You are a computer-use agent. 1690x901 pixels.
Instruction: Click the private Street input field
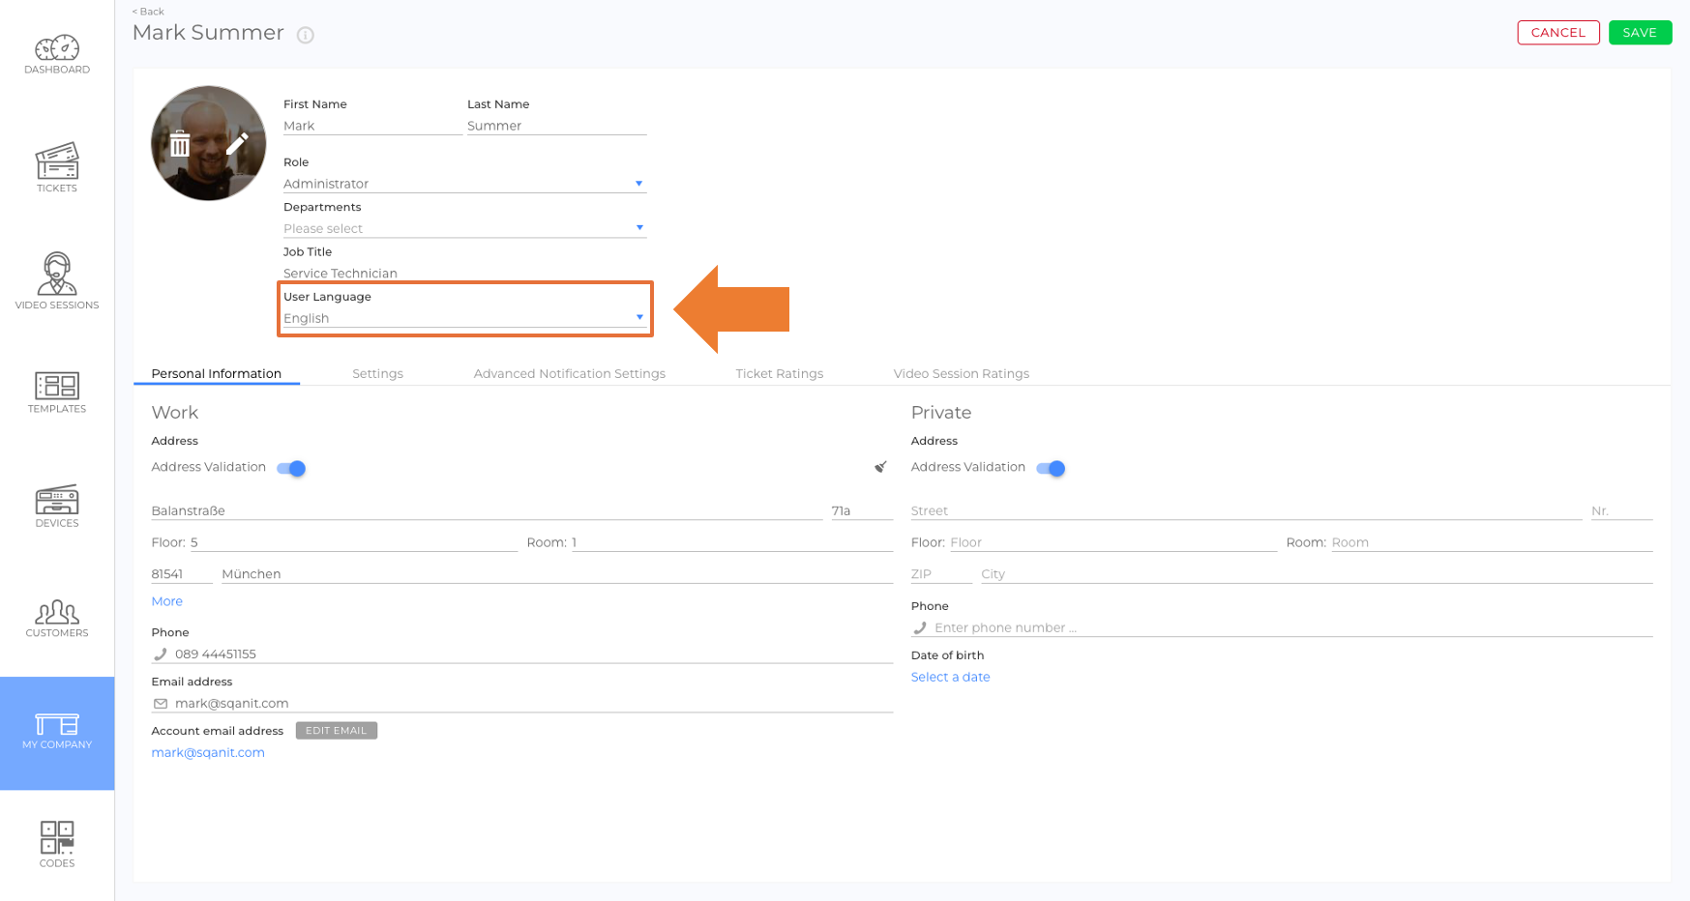click(x=1245, y=510)
